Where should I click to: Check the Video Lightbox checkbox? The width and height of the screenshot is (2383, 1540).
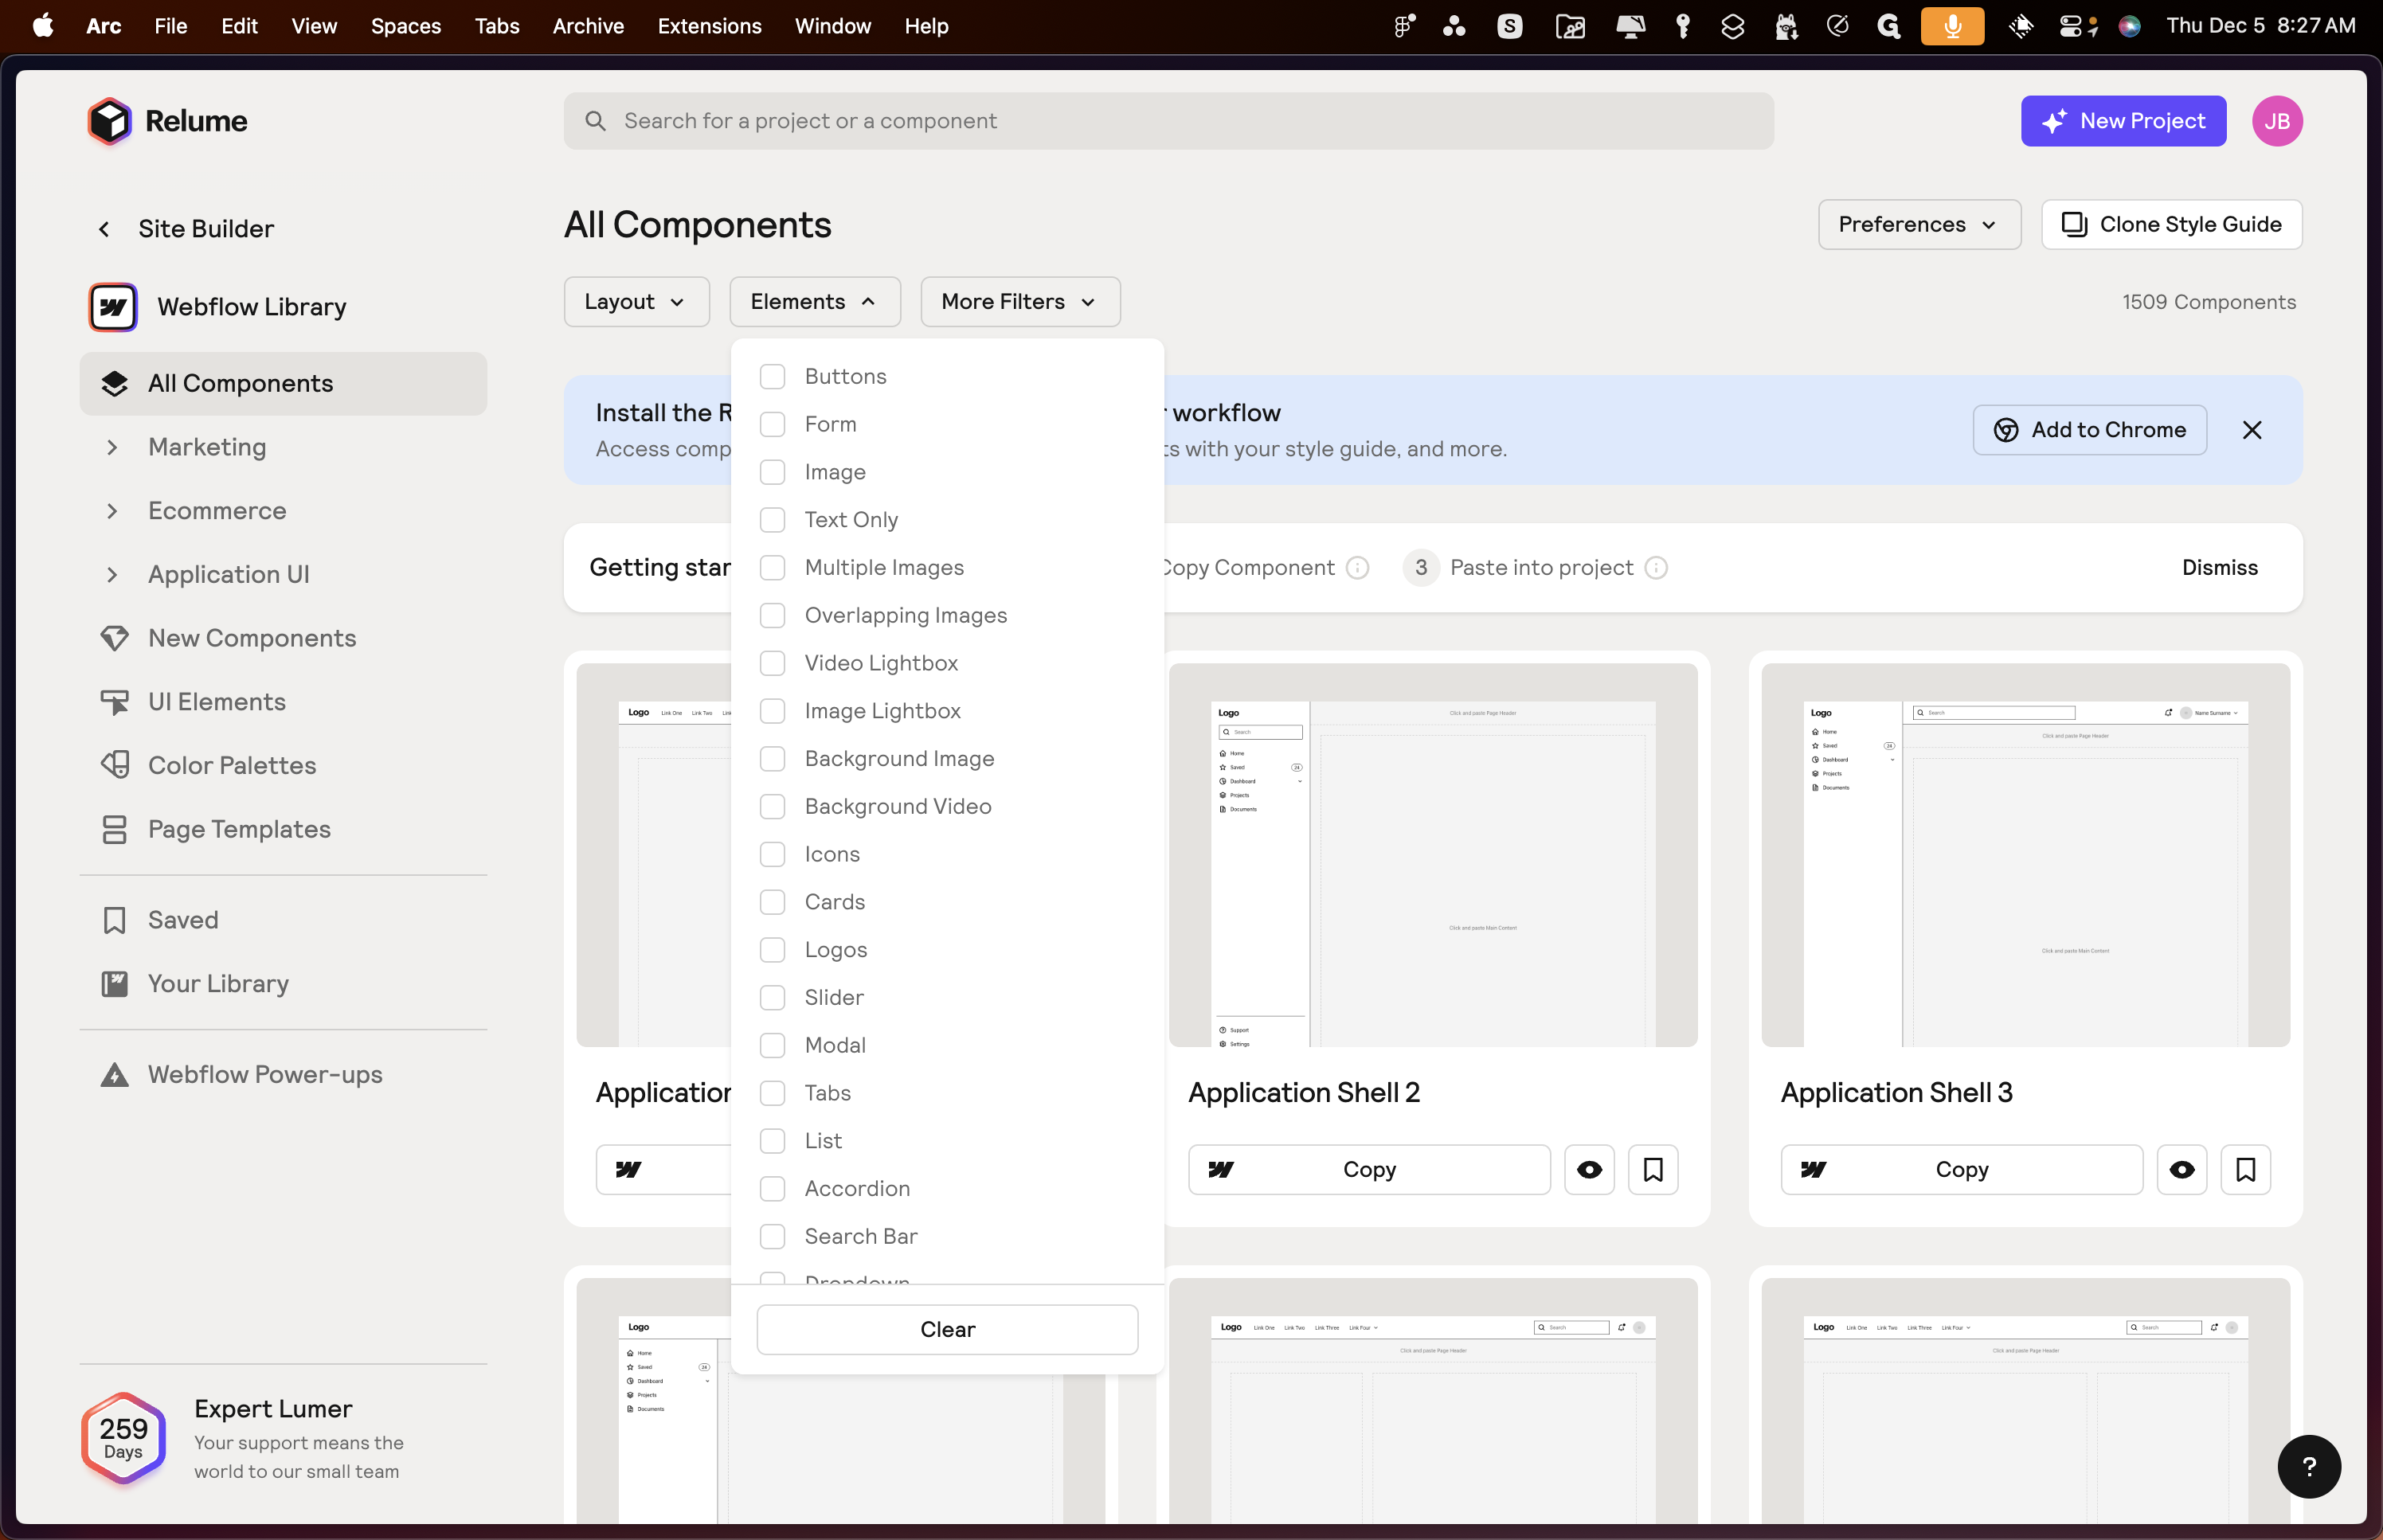(x=772, y=663)
